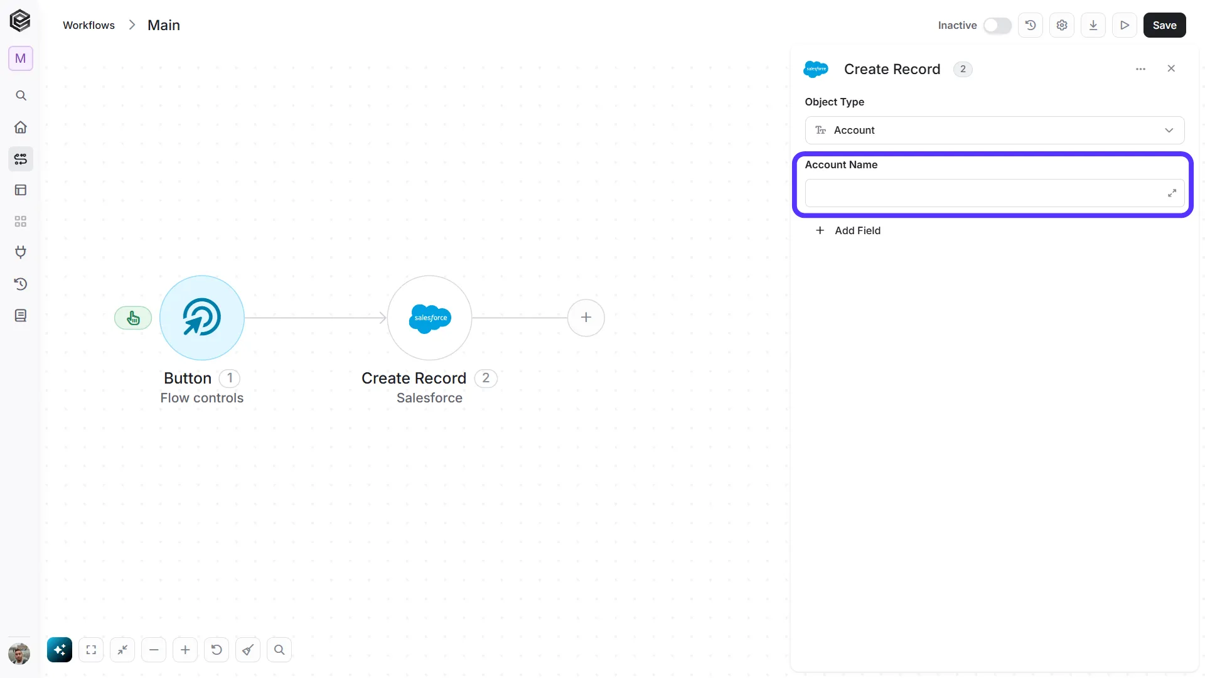Open the Workflows sidebar icon
This screenshot has width=1205, height=678.
click(21, 159)
